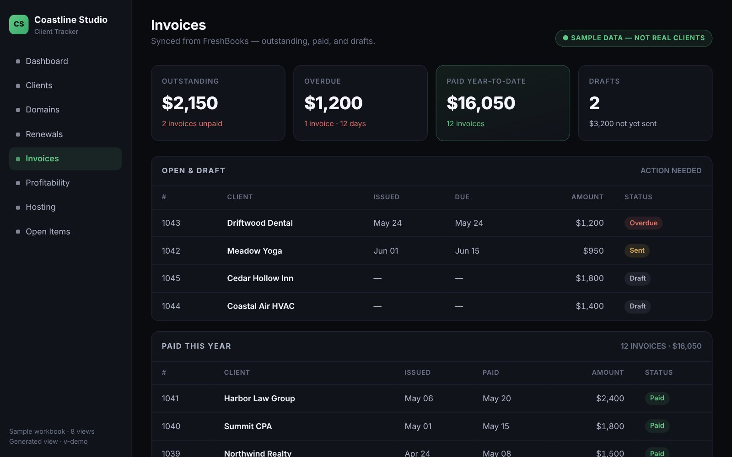Open the Harbor Law Group paid invoice
732x457 pixels.
coord(431,399)
